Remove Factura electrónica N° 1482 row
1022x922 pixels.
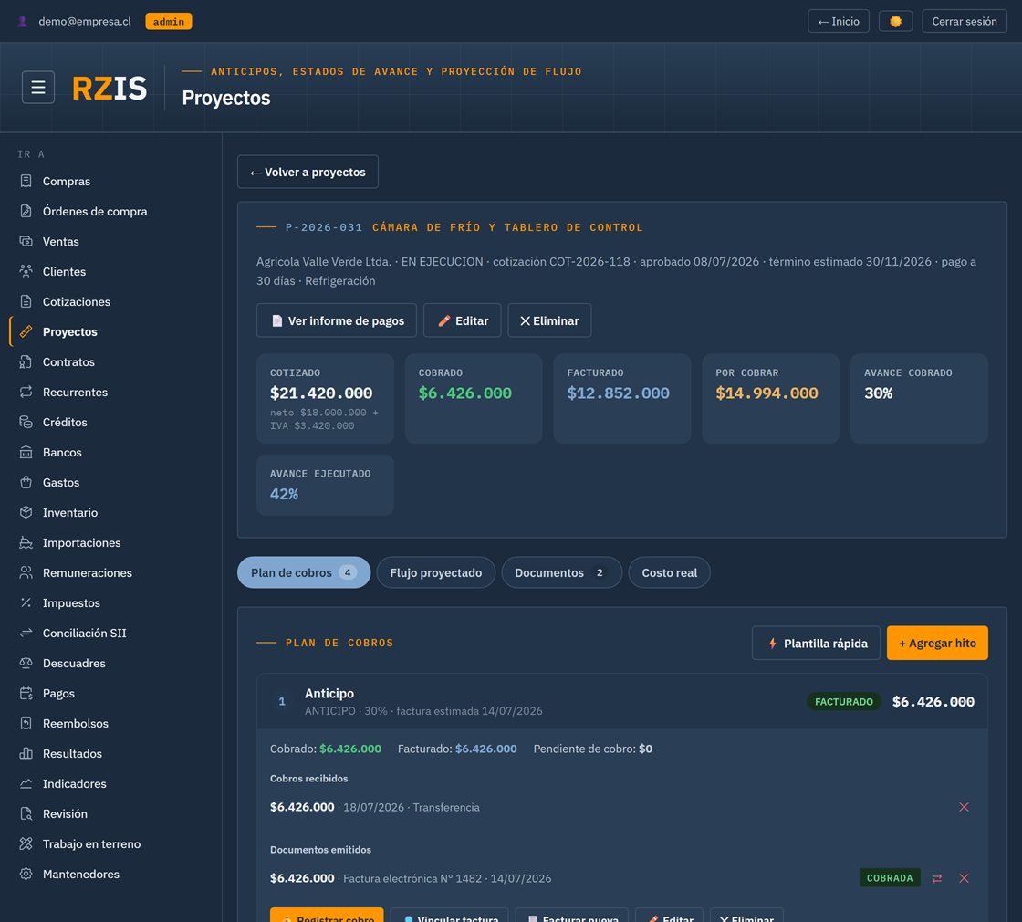tap(964, 878)
